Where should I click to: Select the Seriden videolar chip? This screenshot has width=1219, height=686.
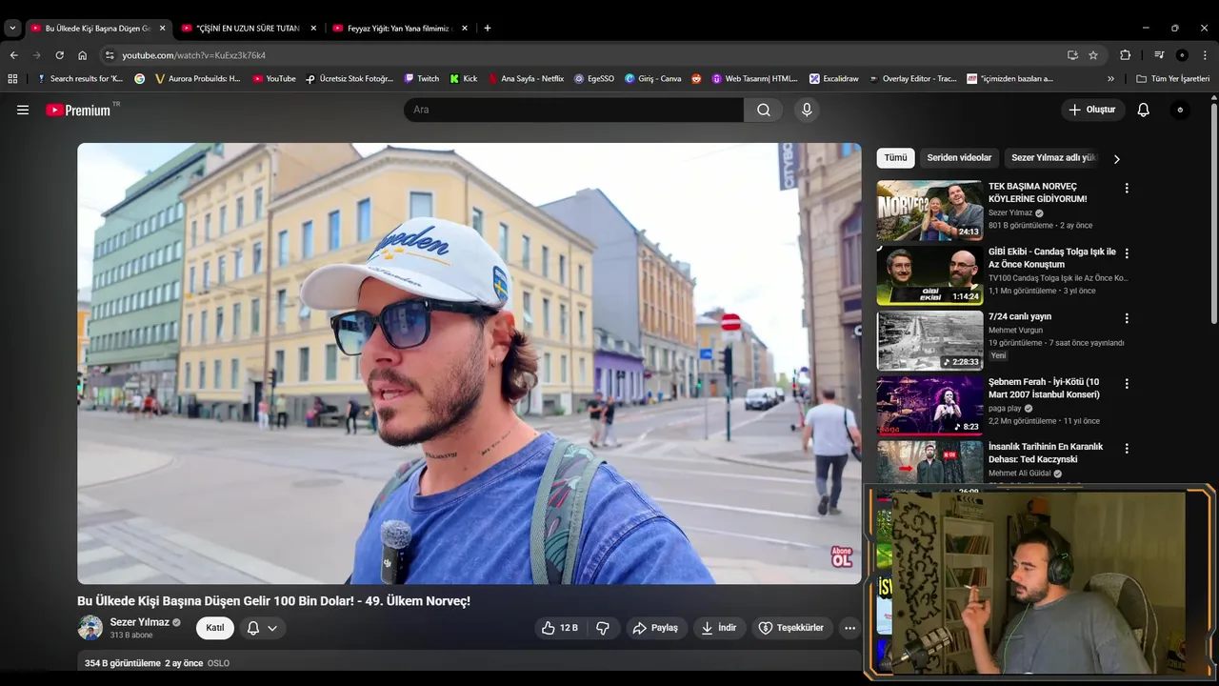(959, 158)
